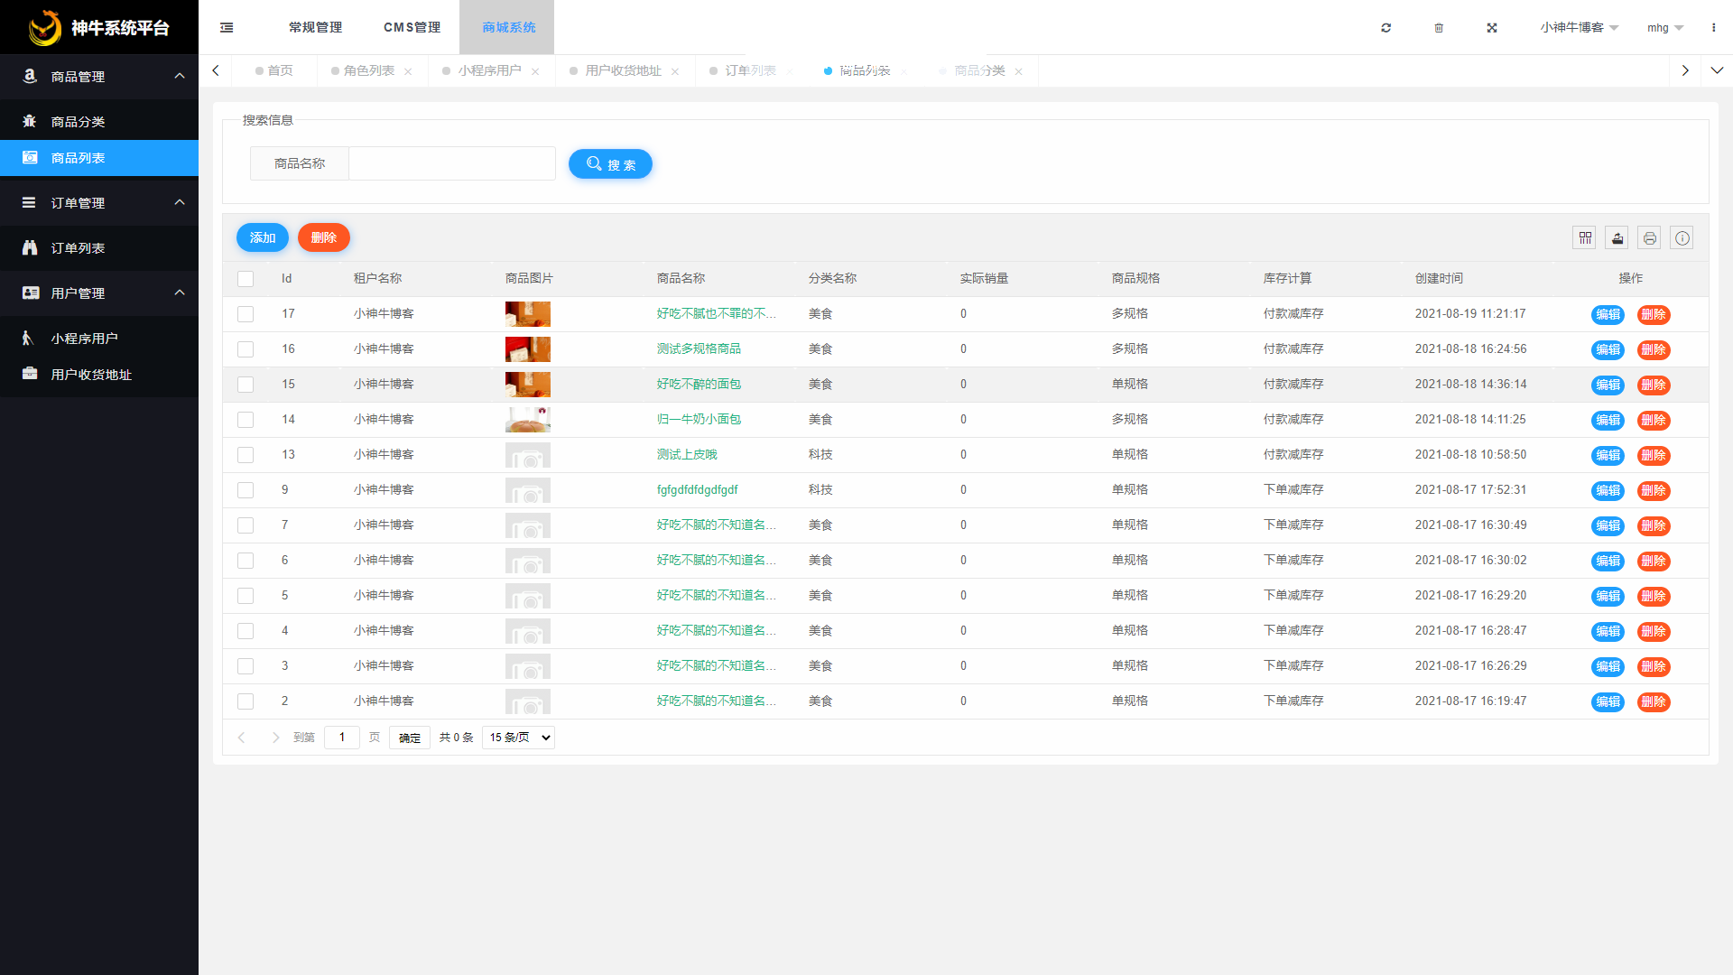Open the tab options chevron dropdown
This screenshot has height=975, width=1733.
pyautogui.click(x=1717, y=70)
